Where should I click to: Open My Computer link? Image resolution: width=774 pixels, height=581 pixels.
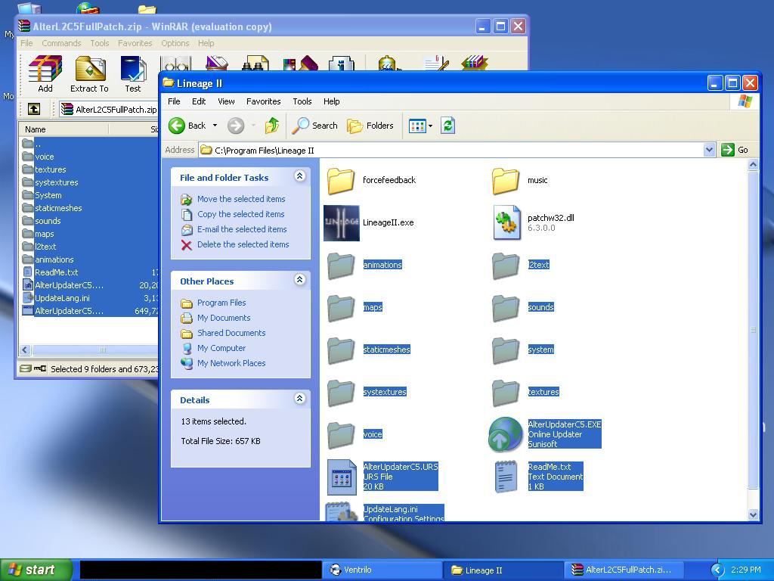click(x=221, y=348)
